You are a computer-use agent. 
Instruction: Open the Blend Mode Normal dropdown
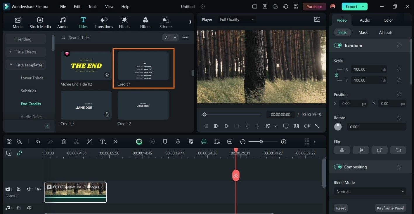coord(370,192)
